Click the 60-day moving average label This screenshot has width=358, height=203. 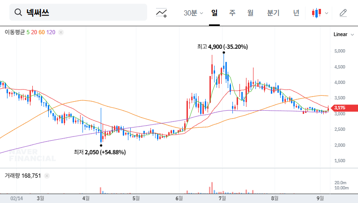tap(42, 32)
